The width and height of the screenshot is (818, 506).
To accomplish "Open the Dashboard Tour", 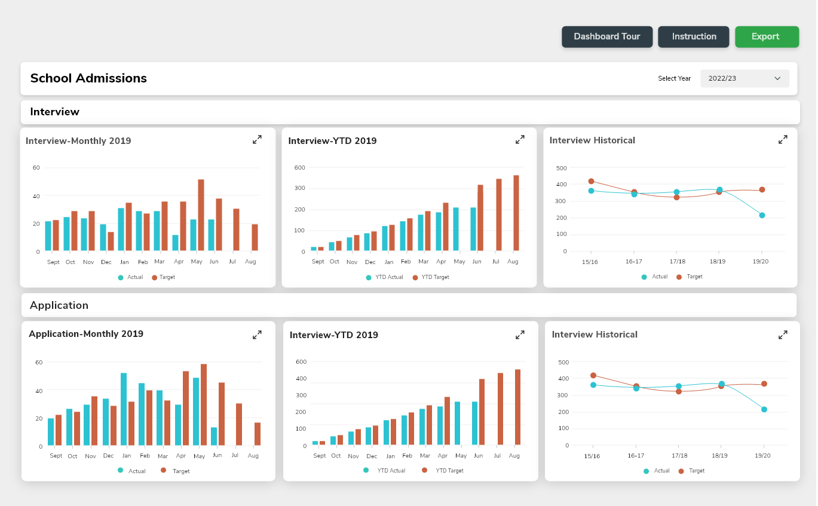I will [607, 36].
